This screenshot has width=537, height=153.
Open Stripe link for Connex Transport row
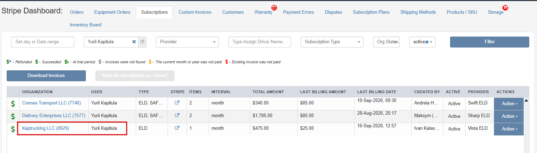click(x=177, y=103)
